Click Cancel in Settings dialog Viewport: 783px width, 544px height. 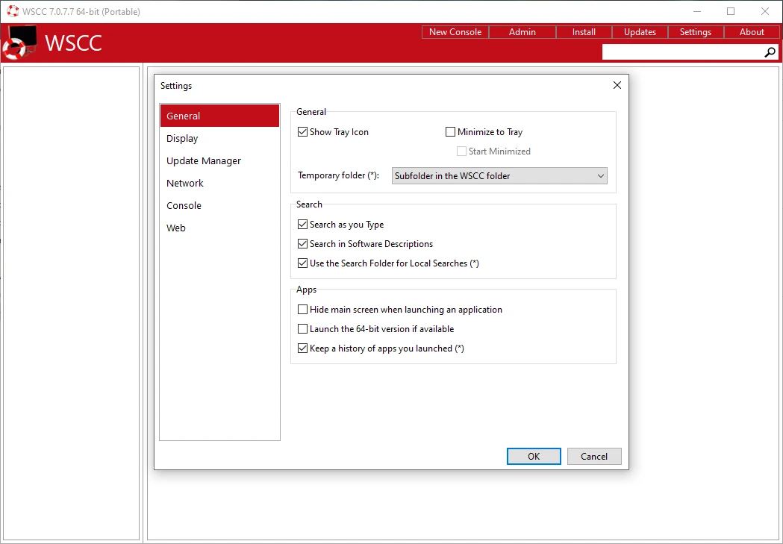(594, 457)
